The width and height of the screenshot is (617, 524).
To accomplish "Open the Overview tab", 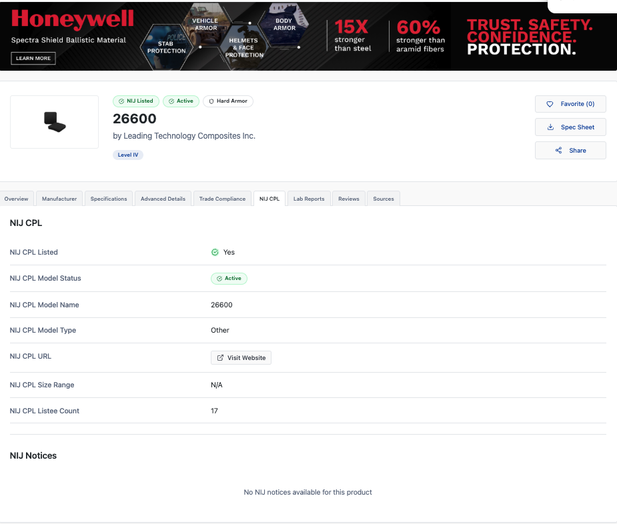I will pyautogui.click(x=16, y=199).
